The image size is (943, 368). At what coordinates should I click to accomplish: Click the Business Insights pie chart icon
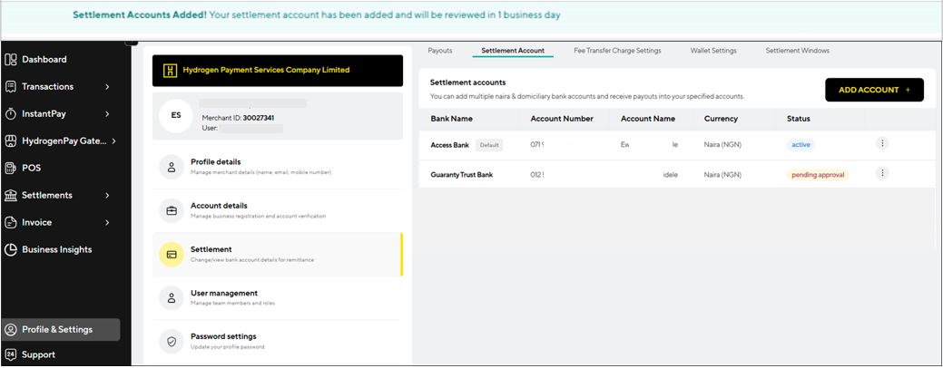(x=10, y=249)
